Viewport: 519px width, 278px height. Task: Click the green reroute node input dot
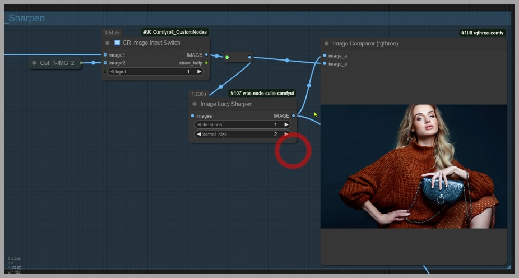[x=227, y=57]
